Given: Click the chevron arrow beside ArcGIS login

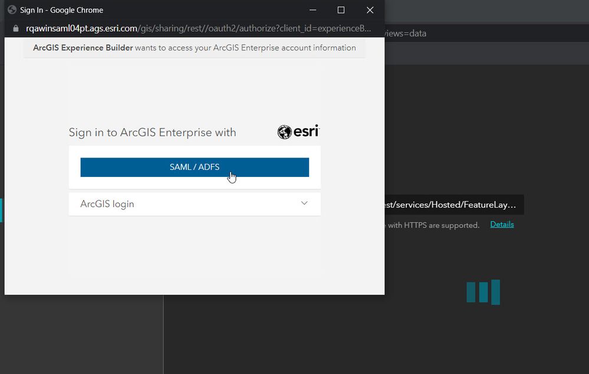Looking at the screenshot, I should coord(304,204).
